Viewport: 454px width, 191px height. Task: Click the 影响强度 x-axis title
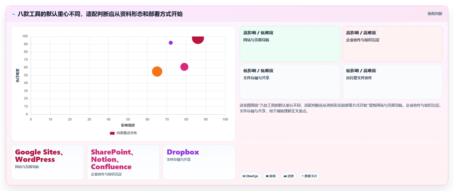coord(128,125)
